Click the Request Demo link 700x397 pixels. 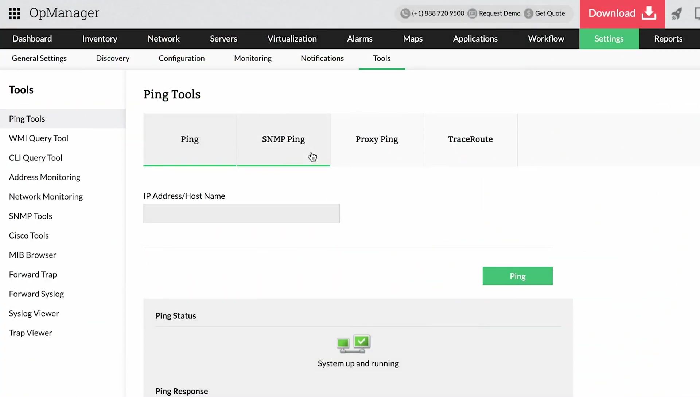(x=499, y=13)
